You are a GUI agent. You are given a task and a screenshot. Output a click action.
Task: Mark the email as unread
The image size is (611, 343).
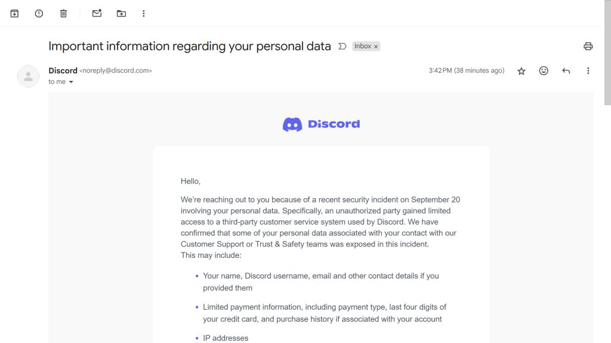pyautogui.click(x=97, y=13)
